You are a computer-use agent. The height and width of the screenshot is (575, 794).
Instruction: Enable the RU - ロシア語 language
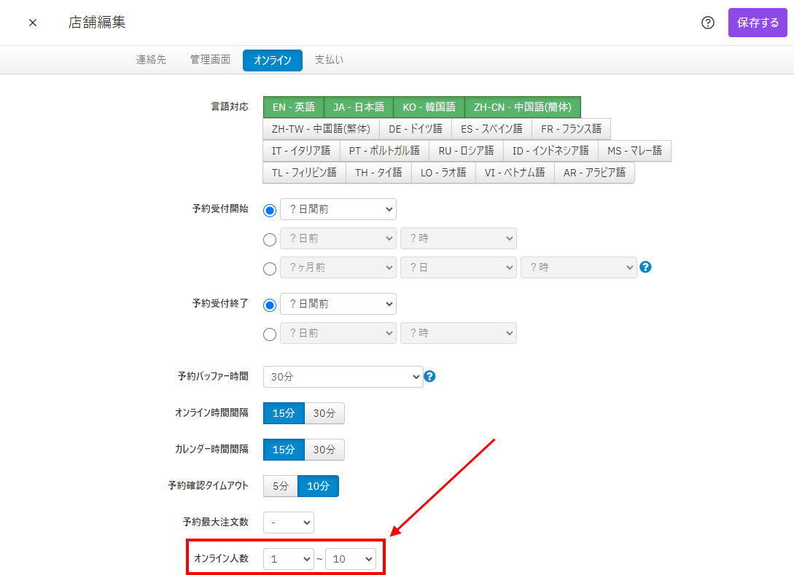click(467, 151)
